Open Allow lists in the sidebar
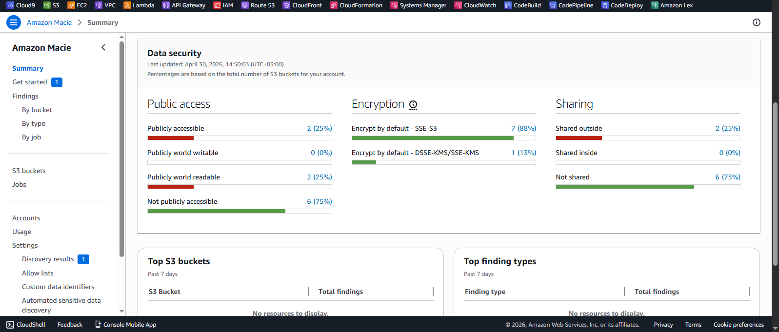This screenshot has height=332, width=779. [x=38, y=273]
